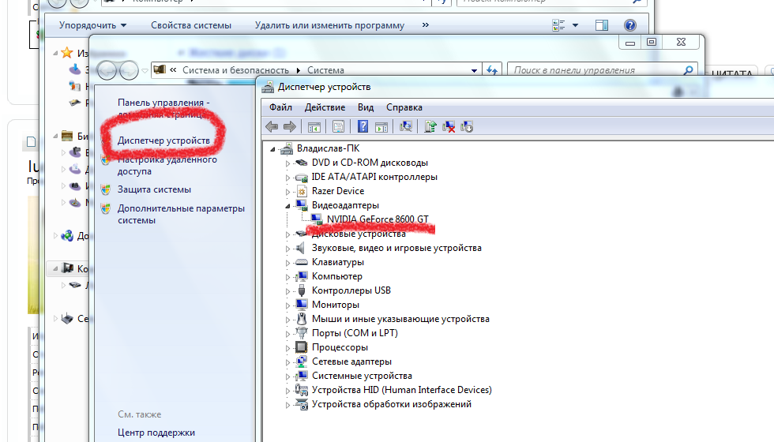The image size is (774, 442).
Task: Click the search magnifier in Control Panel search
Action: coord(688,70)
